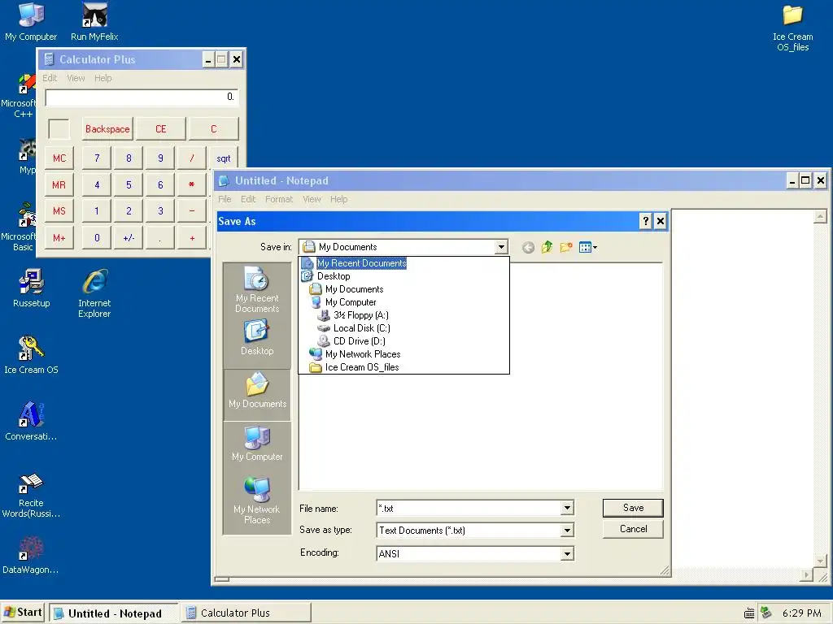This screenshot has width=833, height=624.
Task: Click the Start button
Action: click(x=23, y=613)
